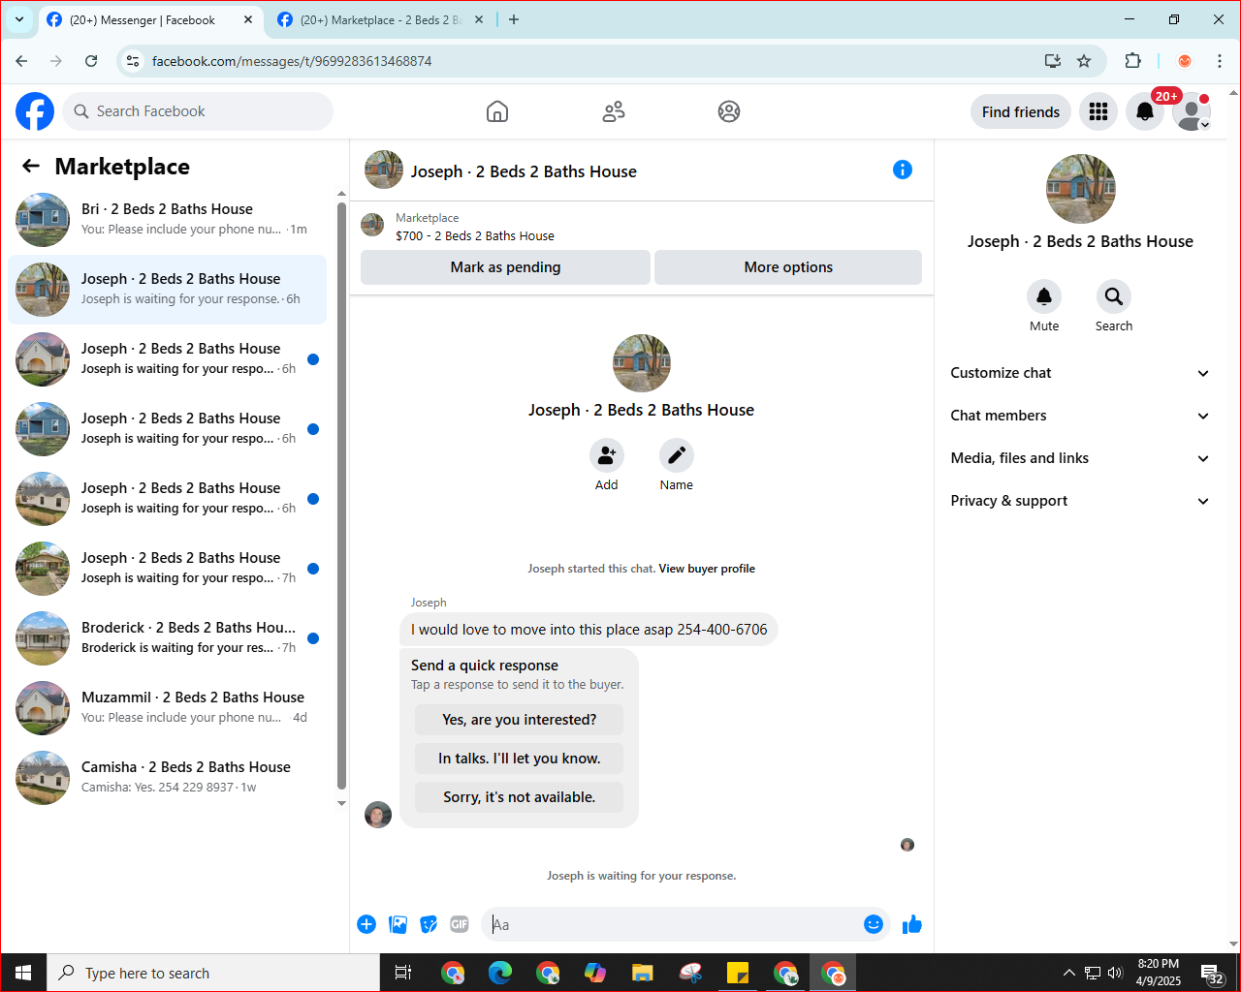
Task: Open conversation information icon
Action: pos(903,170)
